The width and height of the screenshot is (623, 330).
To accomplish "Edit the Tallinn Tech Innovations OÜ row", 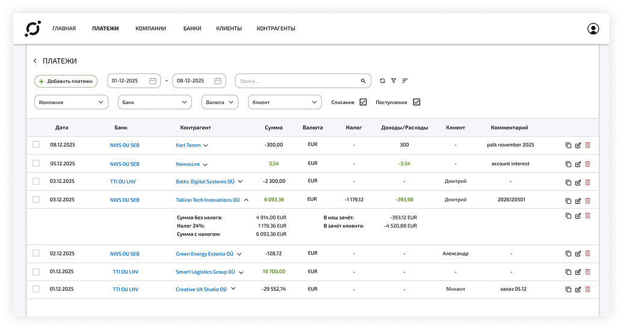I will (x=578, y=201).
